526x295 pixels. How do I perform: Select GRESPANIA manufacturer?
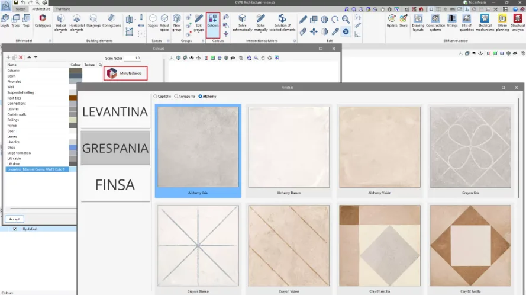click(x=115, y=148)
